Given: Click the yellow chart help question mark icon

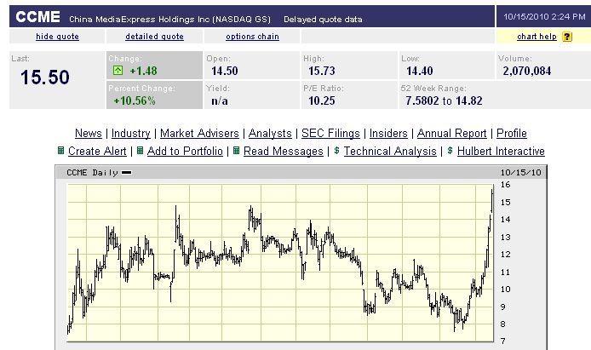Looking at the screenshot, I should (x=567, y=37).
